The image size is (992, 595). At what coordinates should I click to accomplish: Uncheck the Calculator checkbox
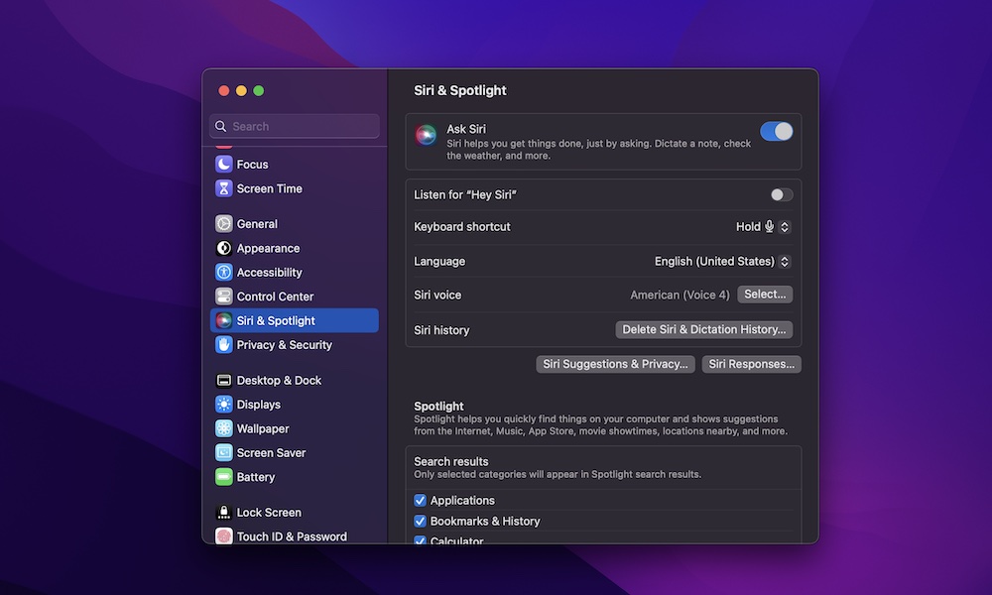coord(420,540)
